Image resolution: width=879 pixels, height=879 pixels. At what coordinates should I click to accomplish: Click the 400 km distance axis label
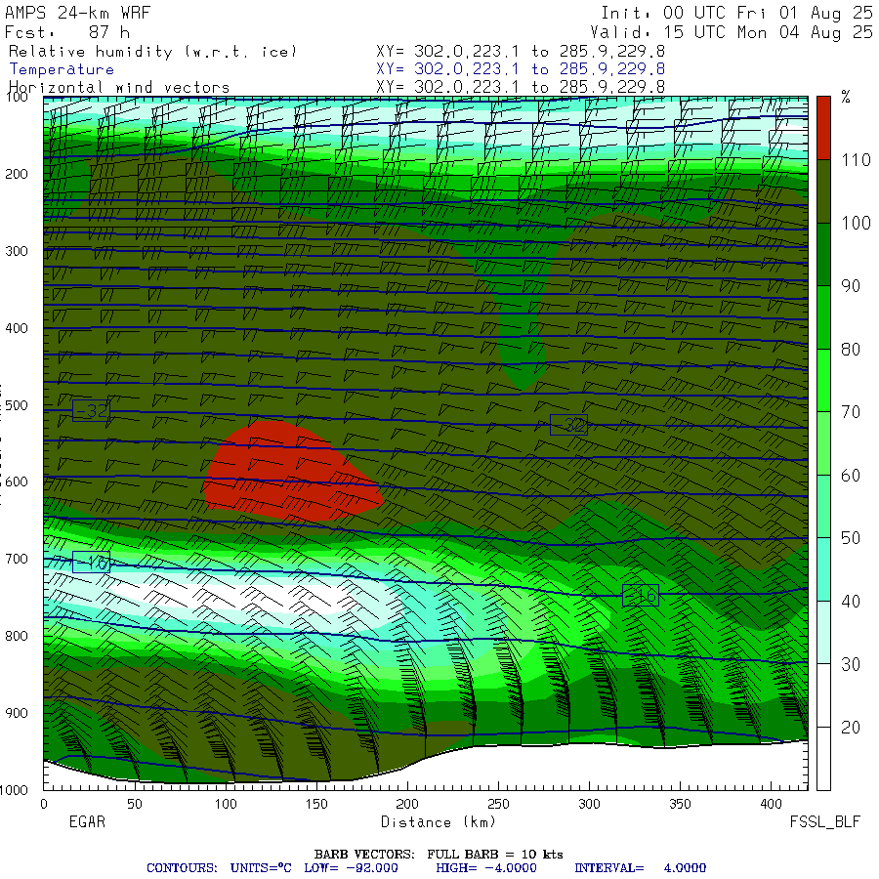(771, 804)
